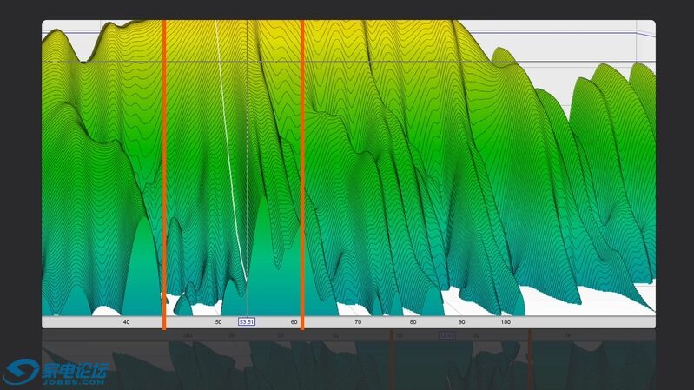Open the 家电论坛 watermark text link
This screenshot has width=694, height=390.
coord(75,369)
